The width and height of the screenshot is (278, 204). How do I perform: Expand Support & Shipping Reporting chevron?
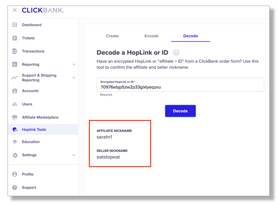coord(74,78)
